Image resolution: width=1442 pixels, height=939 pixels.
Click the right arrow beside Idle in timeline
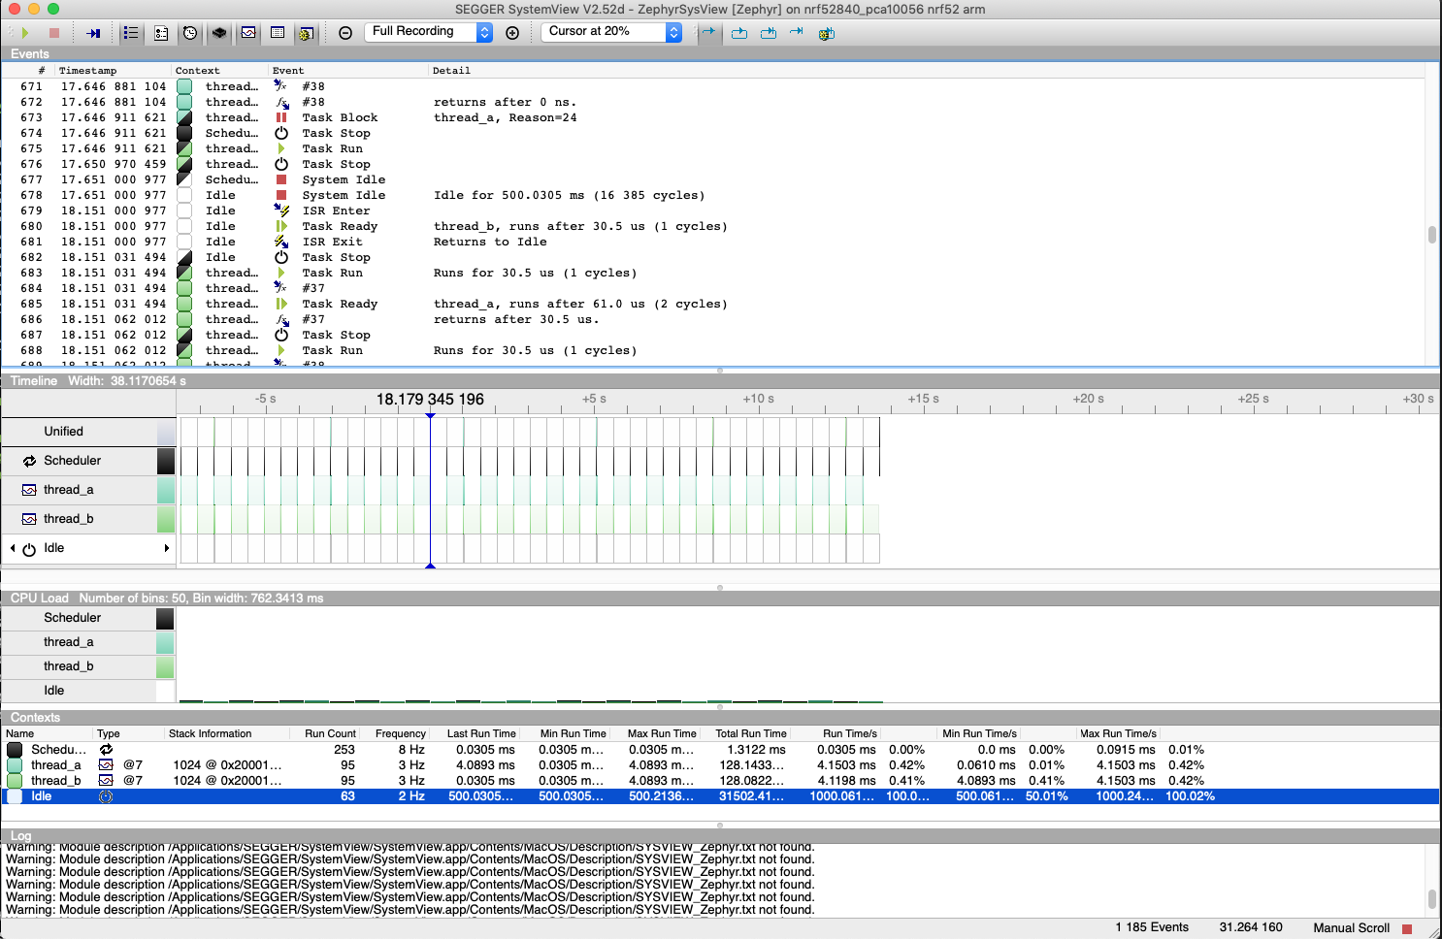point(167,548)
